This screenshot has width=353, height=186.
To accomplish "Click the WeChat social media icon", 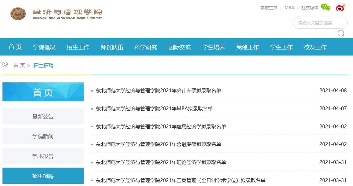I will [325, 7].
